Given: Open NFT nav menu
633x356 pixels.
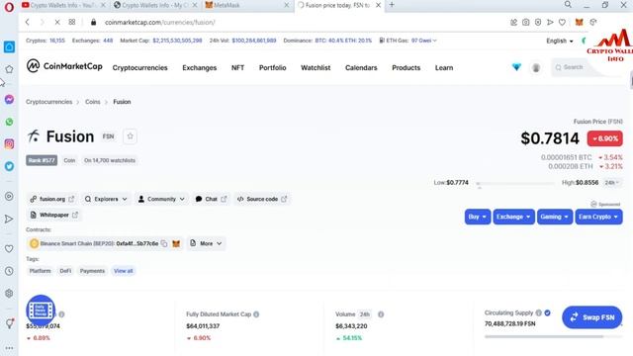Looking at the screenshot, I should coord(237,68).
